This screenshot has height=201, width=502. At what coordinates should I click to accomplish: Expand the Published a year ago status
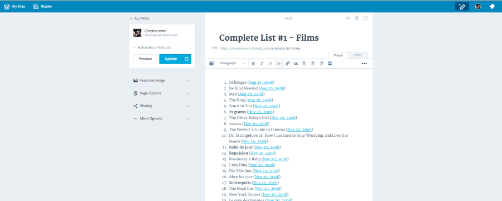tap(152, 48)
